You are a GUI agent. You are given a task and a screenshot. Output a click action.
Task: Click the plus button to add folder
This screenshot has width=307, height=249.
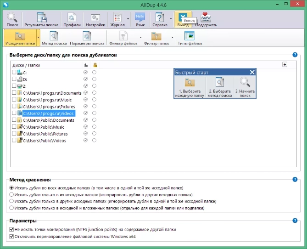[285, 65]
